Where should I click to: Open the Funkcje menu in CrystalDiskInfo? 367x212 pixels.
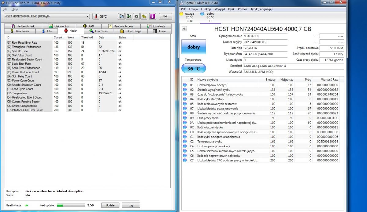click(x=206, y=9)
